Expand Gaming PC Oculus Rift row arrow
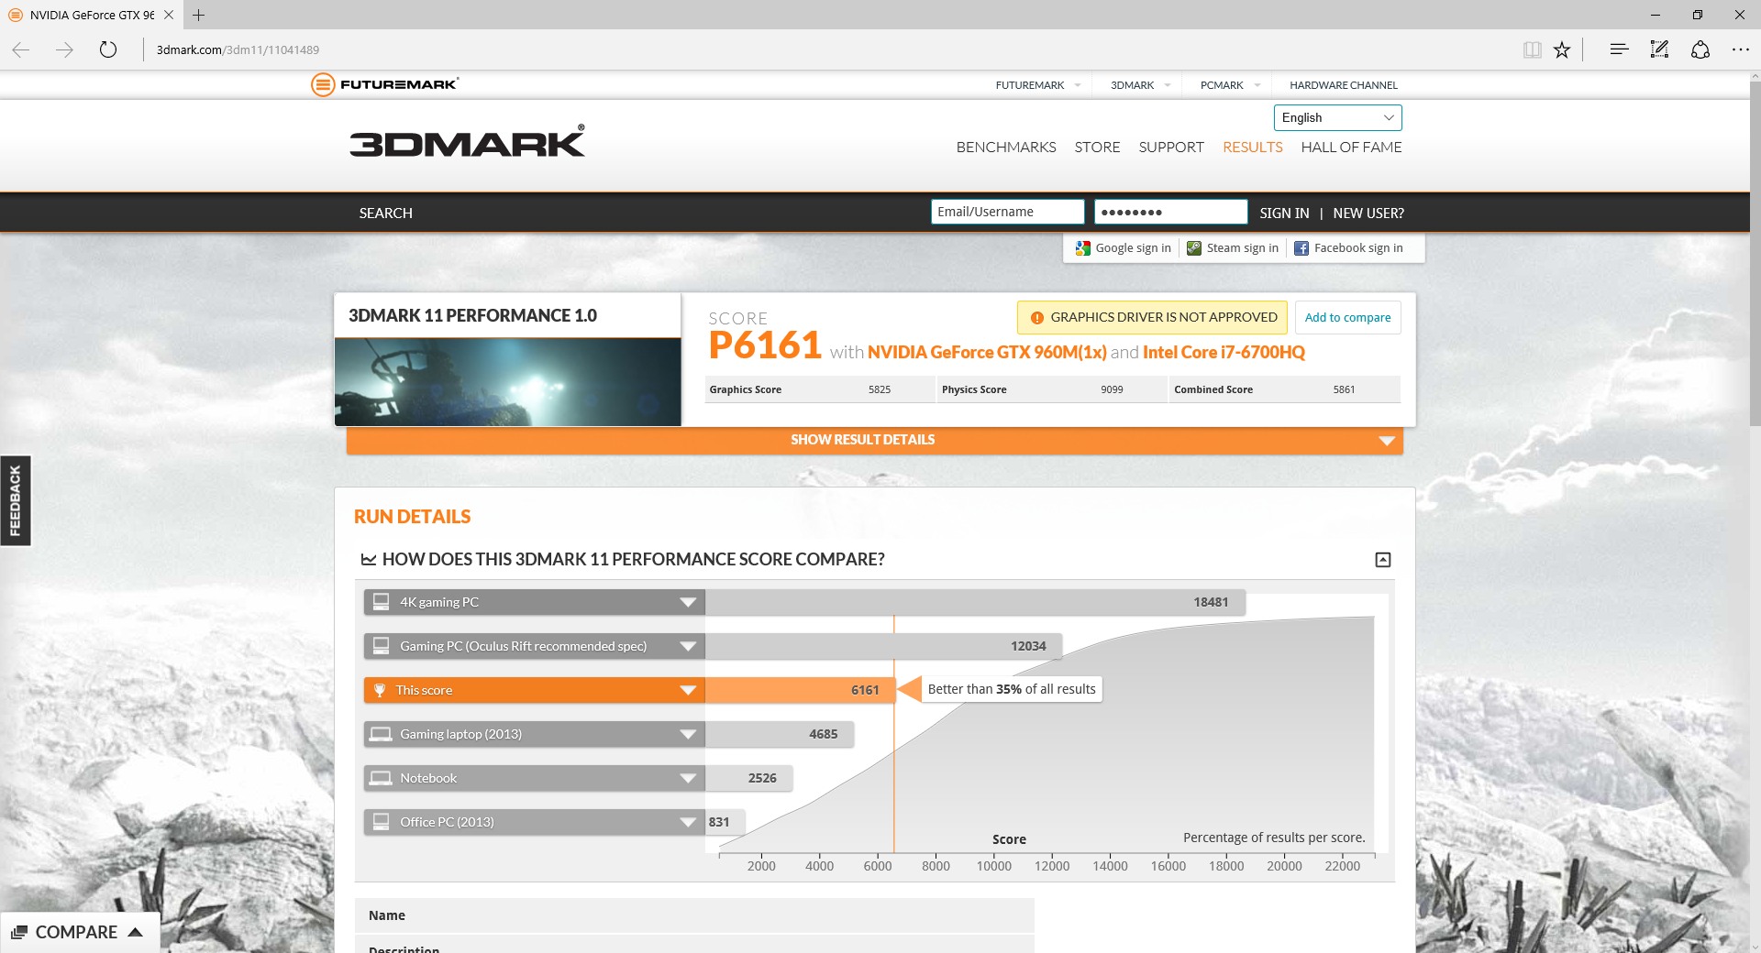Viewport: 1761px width, 953px height. [x=688, y=646]
